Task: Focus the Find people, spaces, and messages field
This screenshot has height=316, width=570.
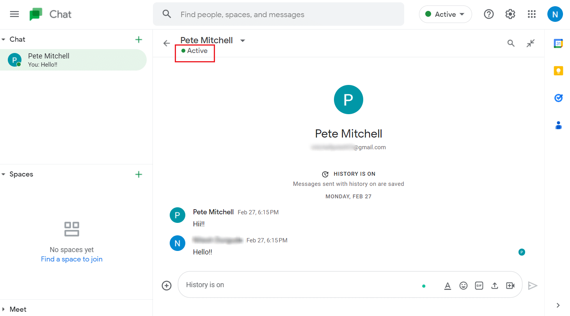Action: point(279,14)
